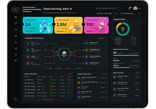This screenshot has height=109, width=156.
Task: Open options for Finance System connector
Action: tap(107, 88)
